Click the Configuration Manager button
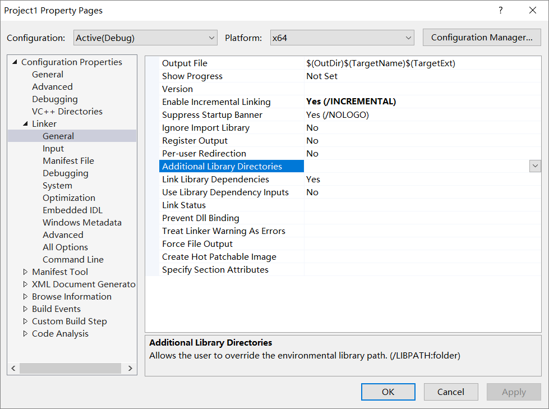Screen dimensions: 549x409 click(x=481, y=37)
